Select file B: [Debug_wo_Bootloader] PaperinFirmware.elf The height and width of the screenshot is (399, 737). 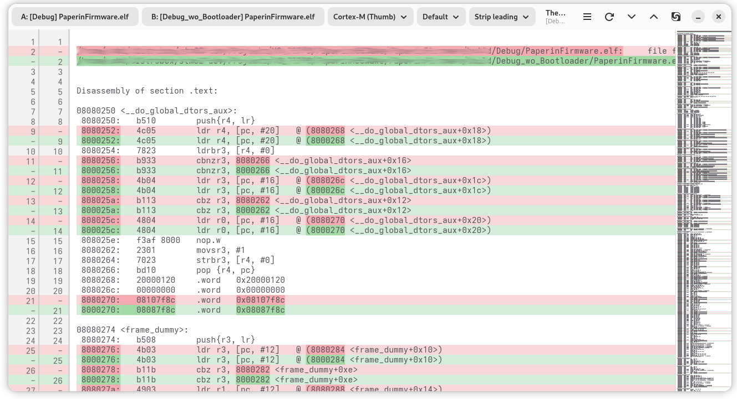[233, 17]
